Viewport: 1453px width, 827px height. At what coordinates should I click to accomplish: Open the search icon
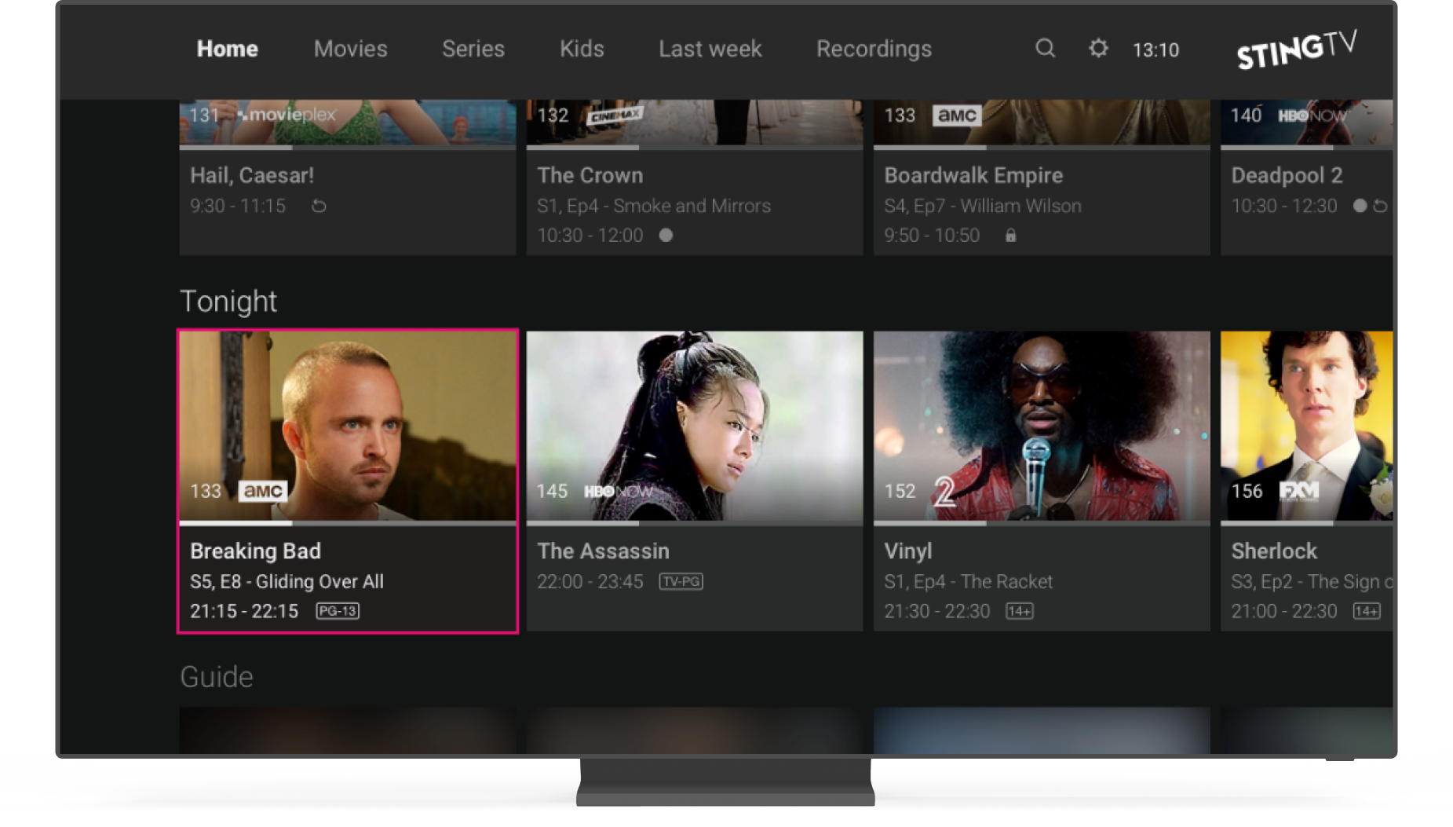(x=1045, y=49)
